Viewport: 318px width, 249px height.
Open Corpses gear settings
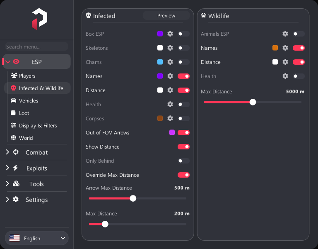tap(170, 118)
